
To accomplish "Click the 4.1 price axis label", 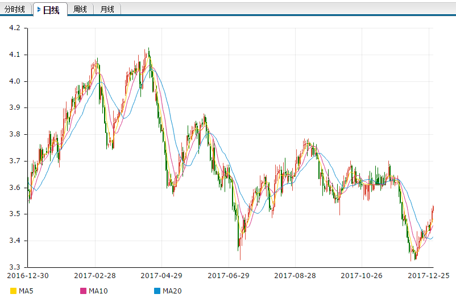I will tap(15, 55).
